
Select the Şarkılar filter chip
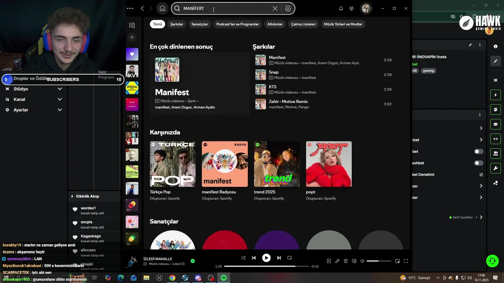tap(177, 24)
